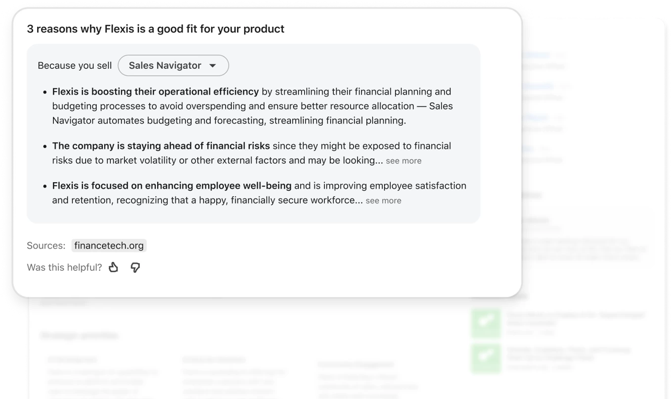
Task: Click title text beside lower green thumbnail
Action: pyautogui.click(x=569, y=353)
